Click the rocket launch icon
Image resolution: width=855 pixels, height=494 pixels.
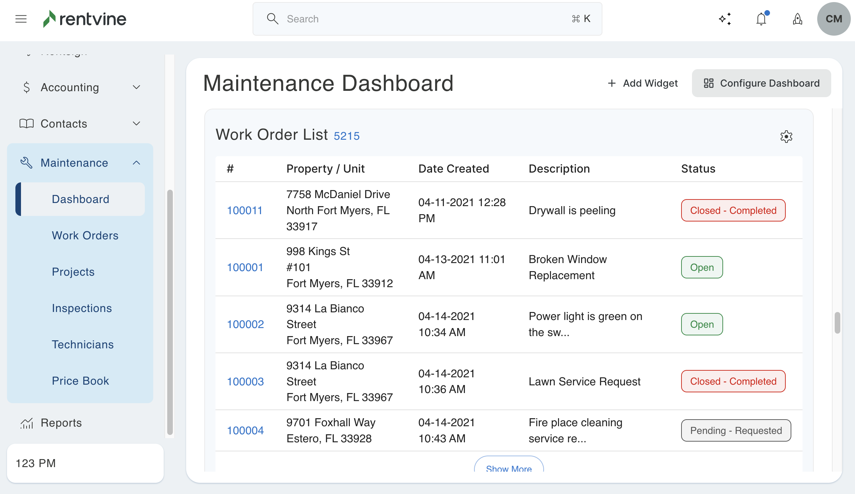click(797, 19)
